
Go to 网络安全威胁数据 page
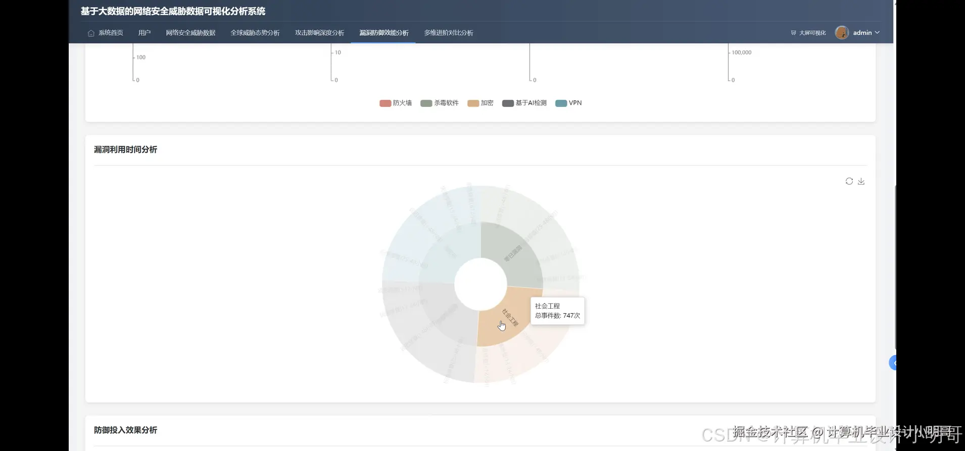coord(190,33)
